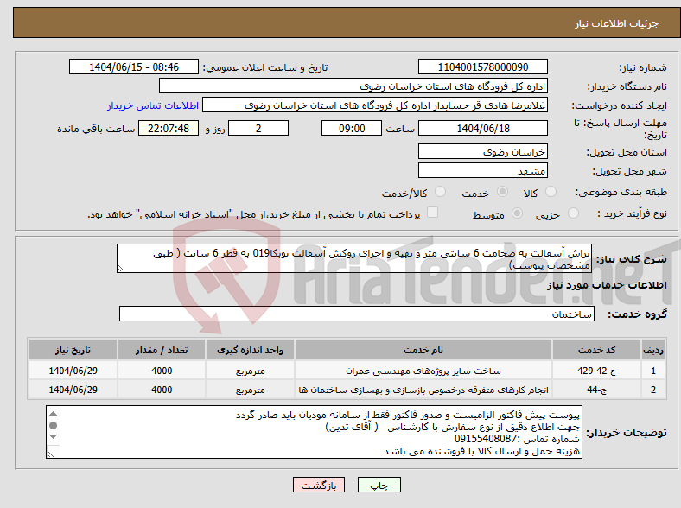This screenshot has height=508, width=681.
Task: Click the deadline time field 09:00
Action: [x=352, y=129]
